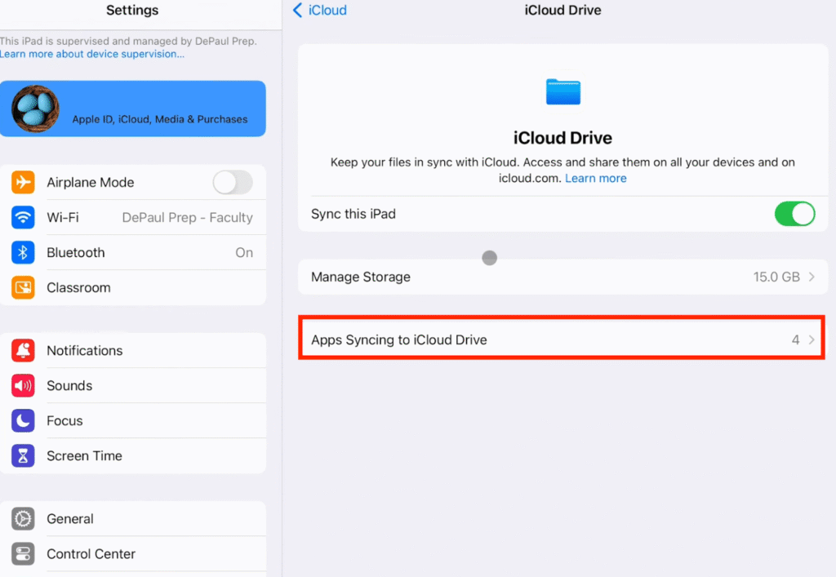Viewport: 836px width, 577px height.
Task: Tap the Airplane Mode icon
Action: point(23,182)
